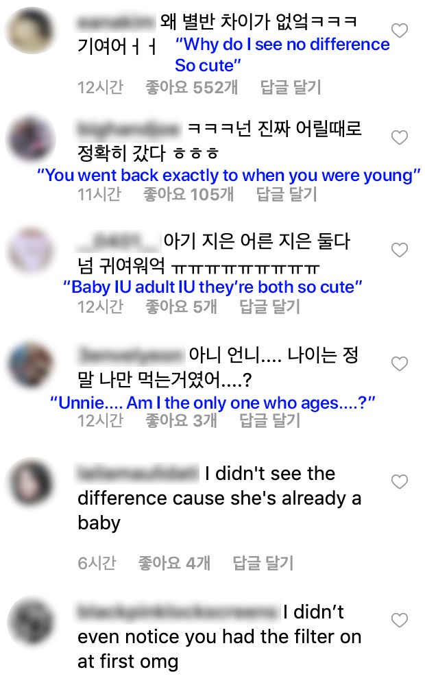Open the likes list showing 좋아요 552개
This screenshot has width=425, height=685.
191,87
